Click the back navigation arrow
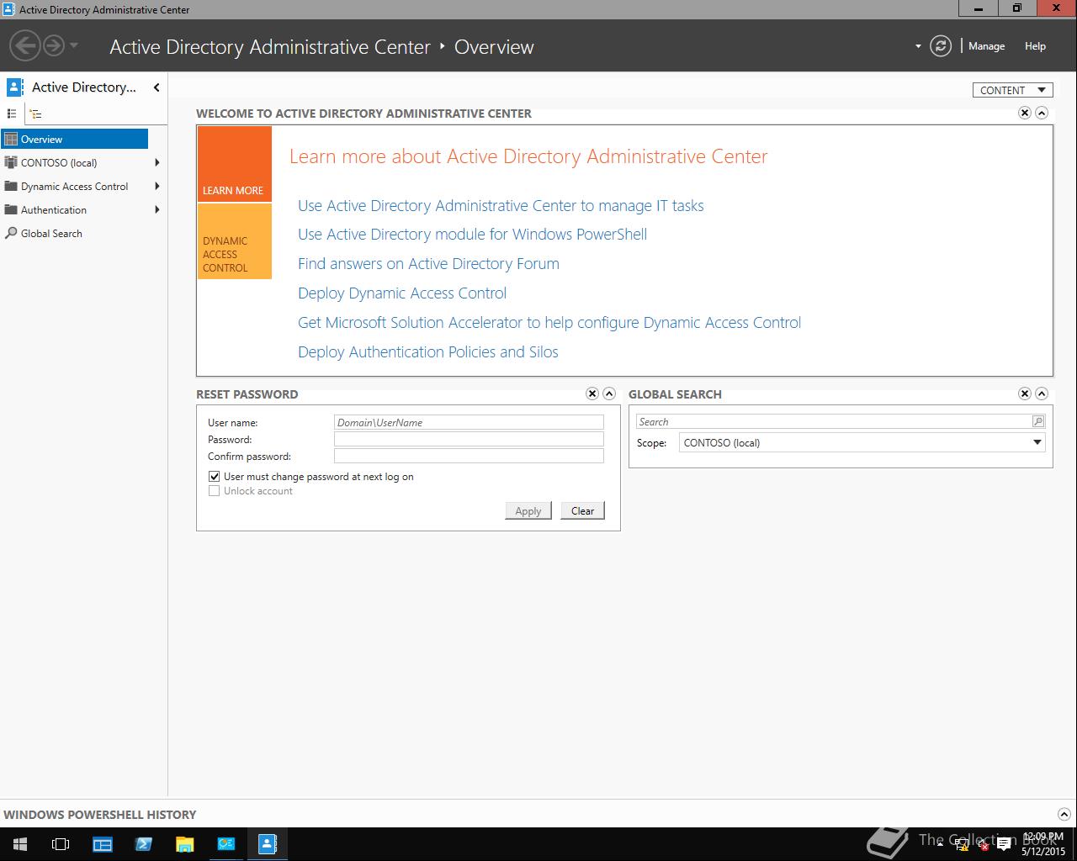The width and height of the screenshot is (1077, 861). point(26,45)
